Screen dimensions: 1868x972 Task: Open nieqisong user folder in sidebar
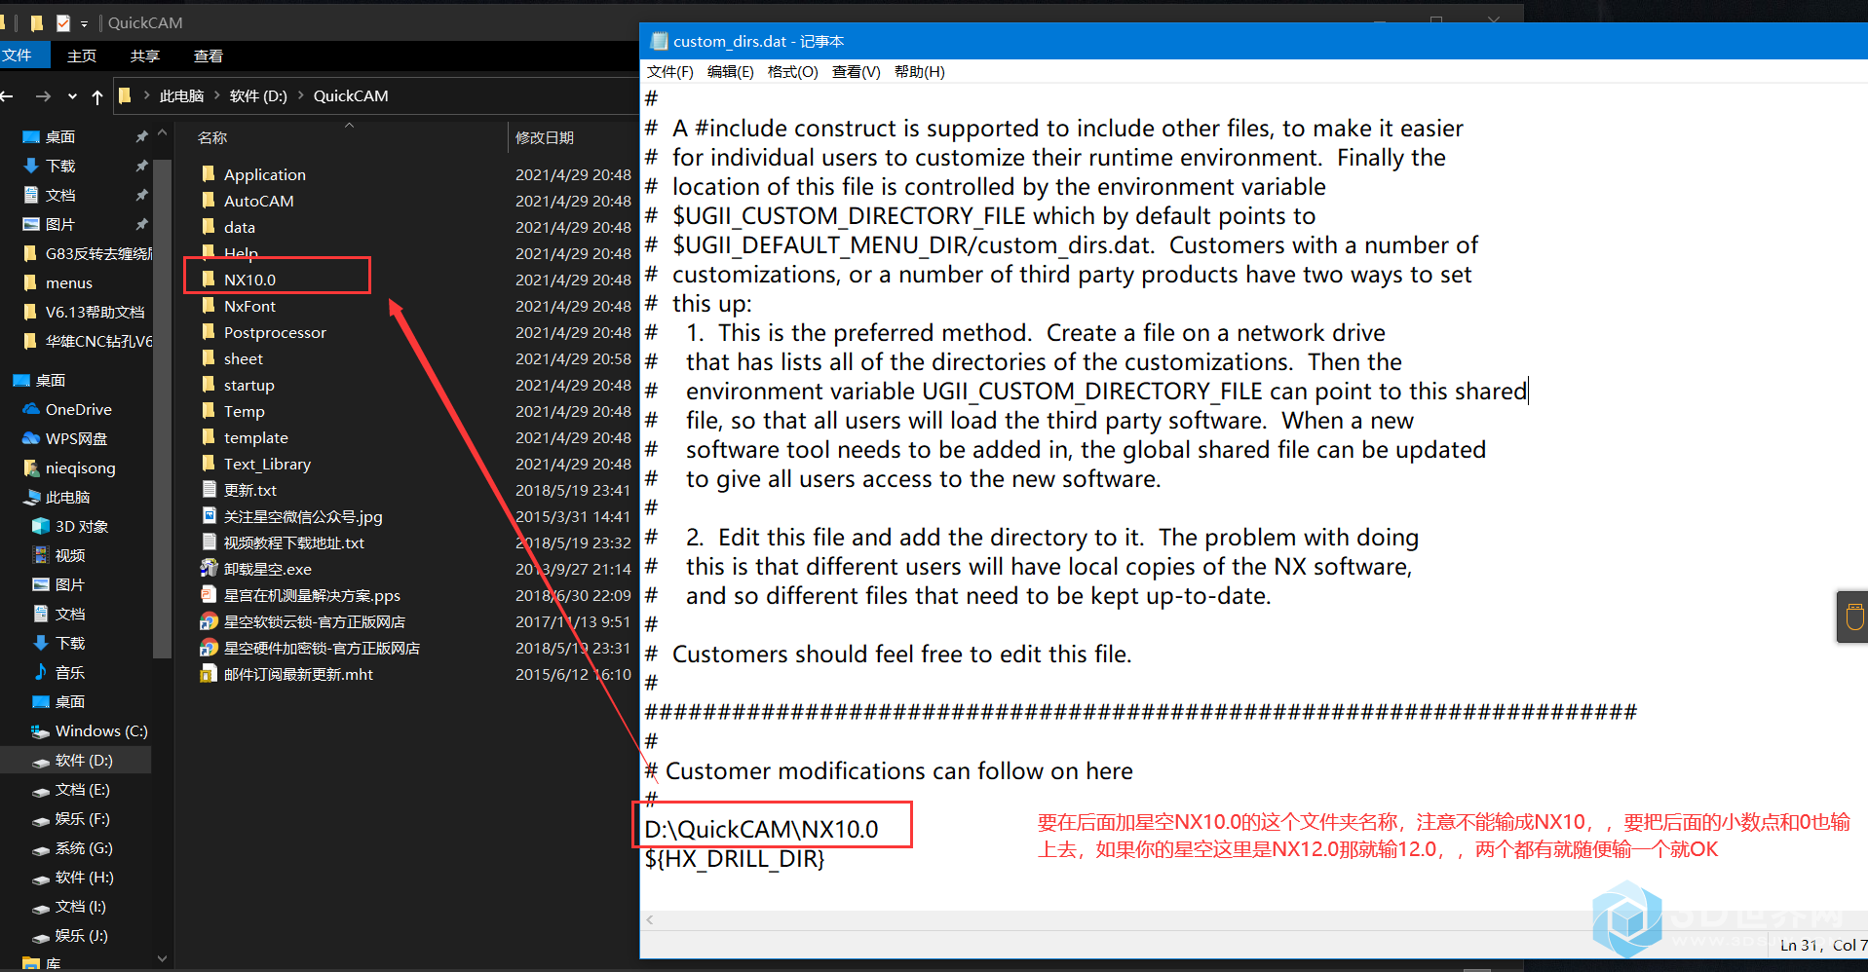80,467
